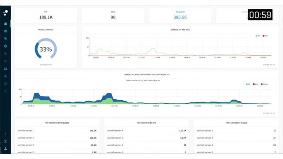Screen dimensions: 283x159
Task: Open the dashboard home icon in sidebar
Action: pos(6,23)
